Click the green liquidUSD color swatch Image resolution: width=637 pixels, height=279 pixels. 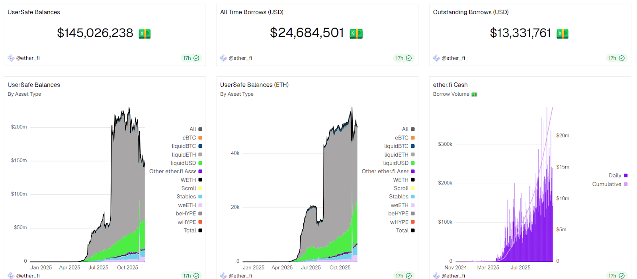[x=200, y=163]
